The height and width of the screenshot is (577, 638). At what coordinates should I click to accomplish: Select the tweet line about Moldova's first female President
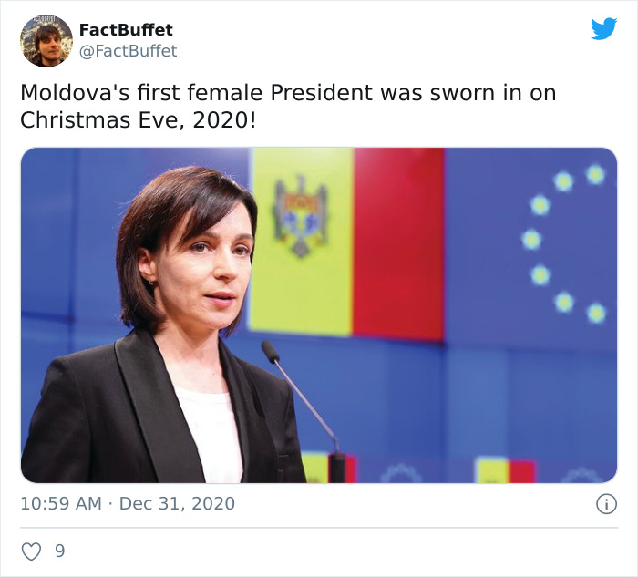[x=288, y=93]
